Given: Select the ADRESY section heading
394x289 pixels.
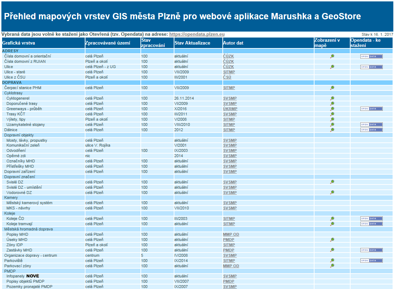Looking at the screenshot, I should click(10, 51).
